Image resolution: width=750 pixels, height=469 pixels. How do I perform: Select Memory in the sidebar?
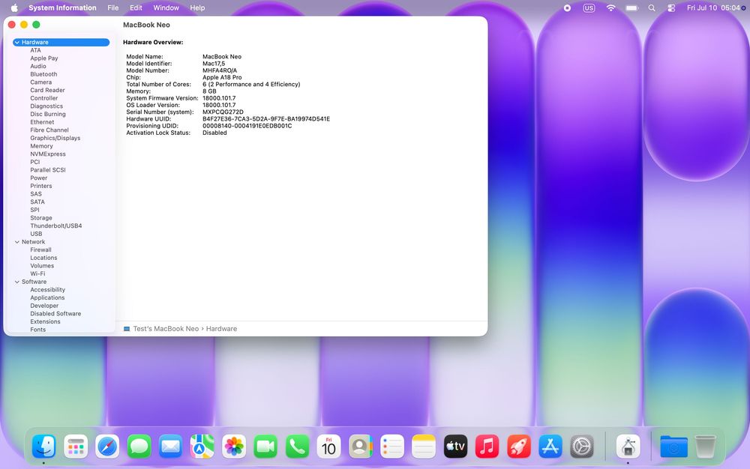click(41, 145)
